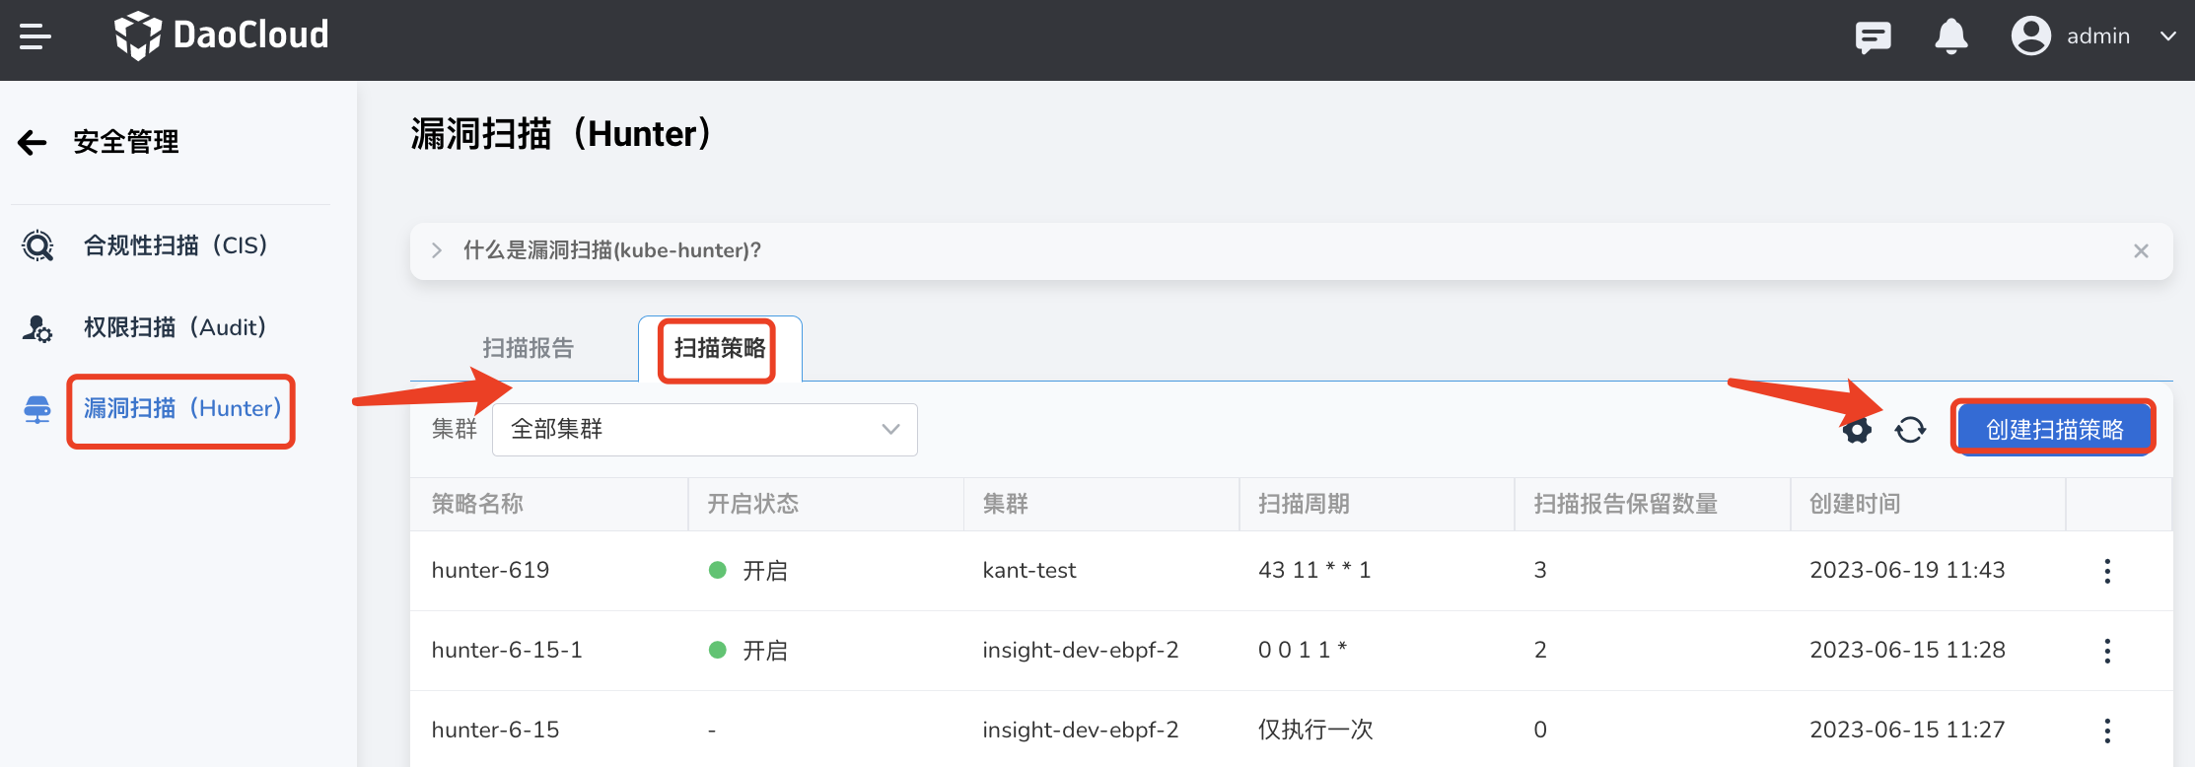Click the 漏洞扫描 (Hunter) sidebar icon
The width and height of the screenshot is (2195, 767).
point(37,409)
